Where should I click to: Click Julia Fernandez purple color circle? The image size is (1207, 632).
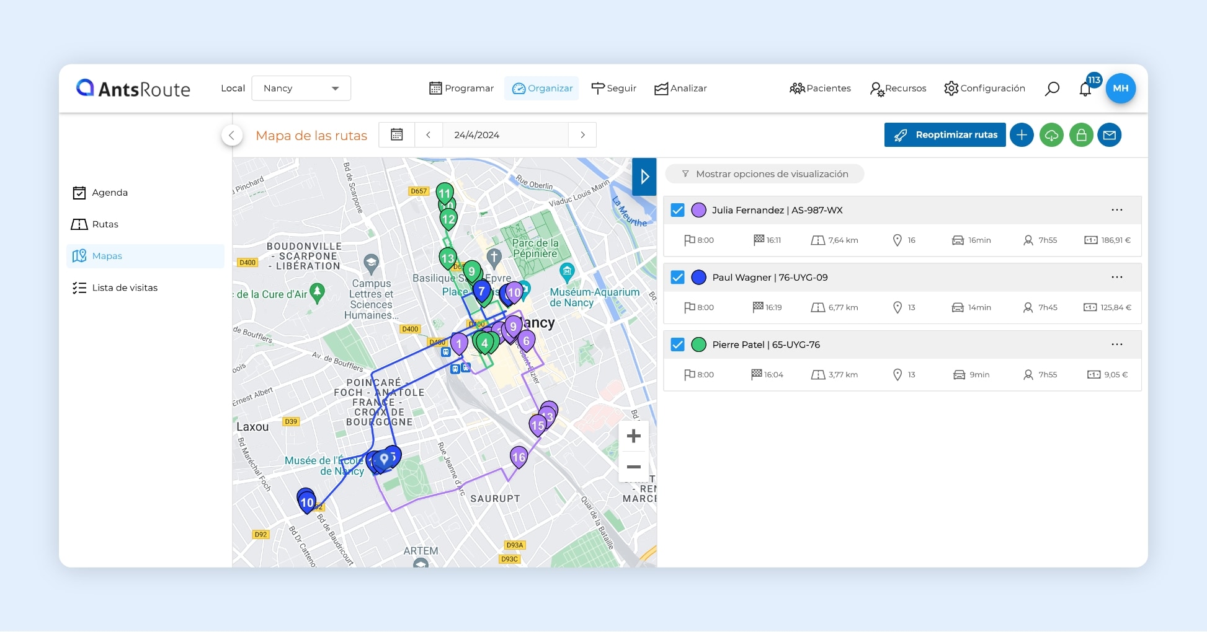pyautogui.click(x=698, y=210)
